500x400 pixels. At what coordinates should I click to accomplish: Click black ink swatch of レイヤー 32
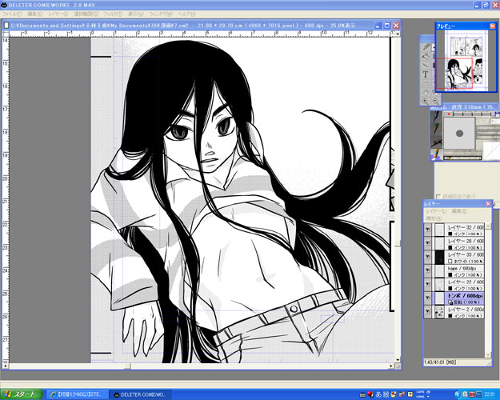coord(450,234)
